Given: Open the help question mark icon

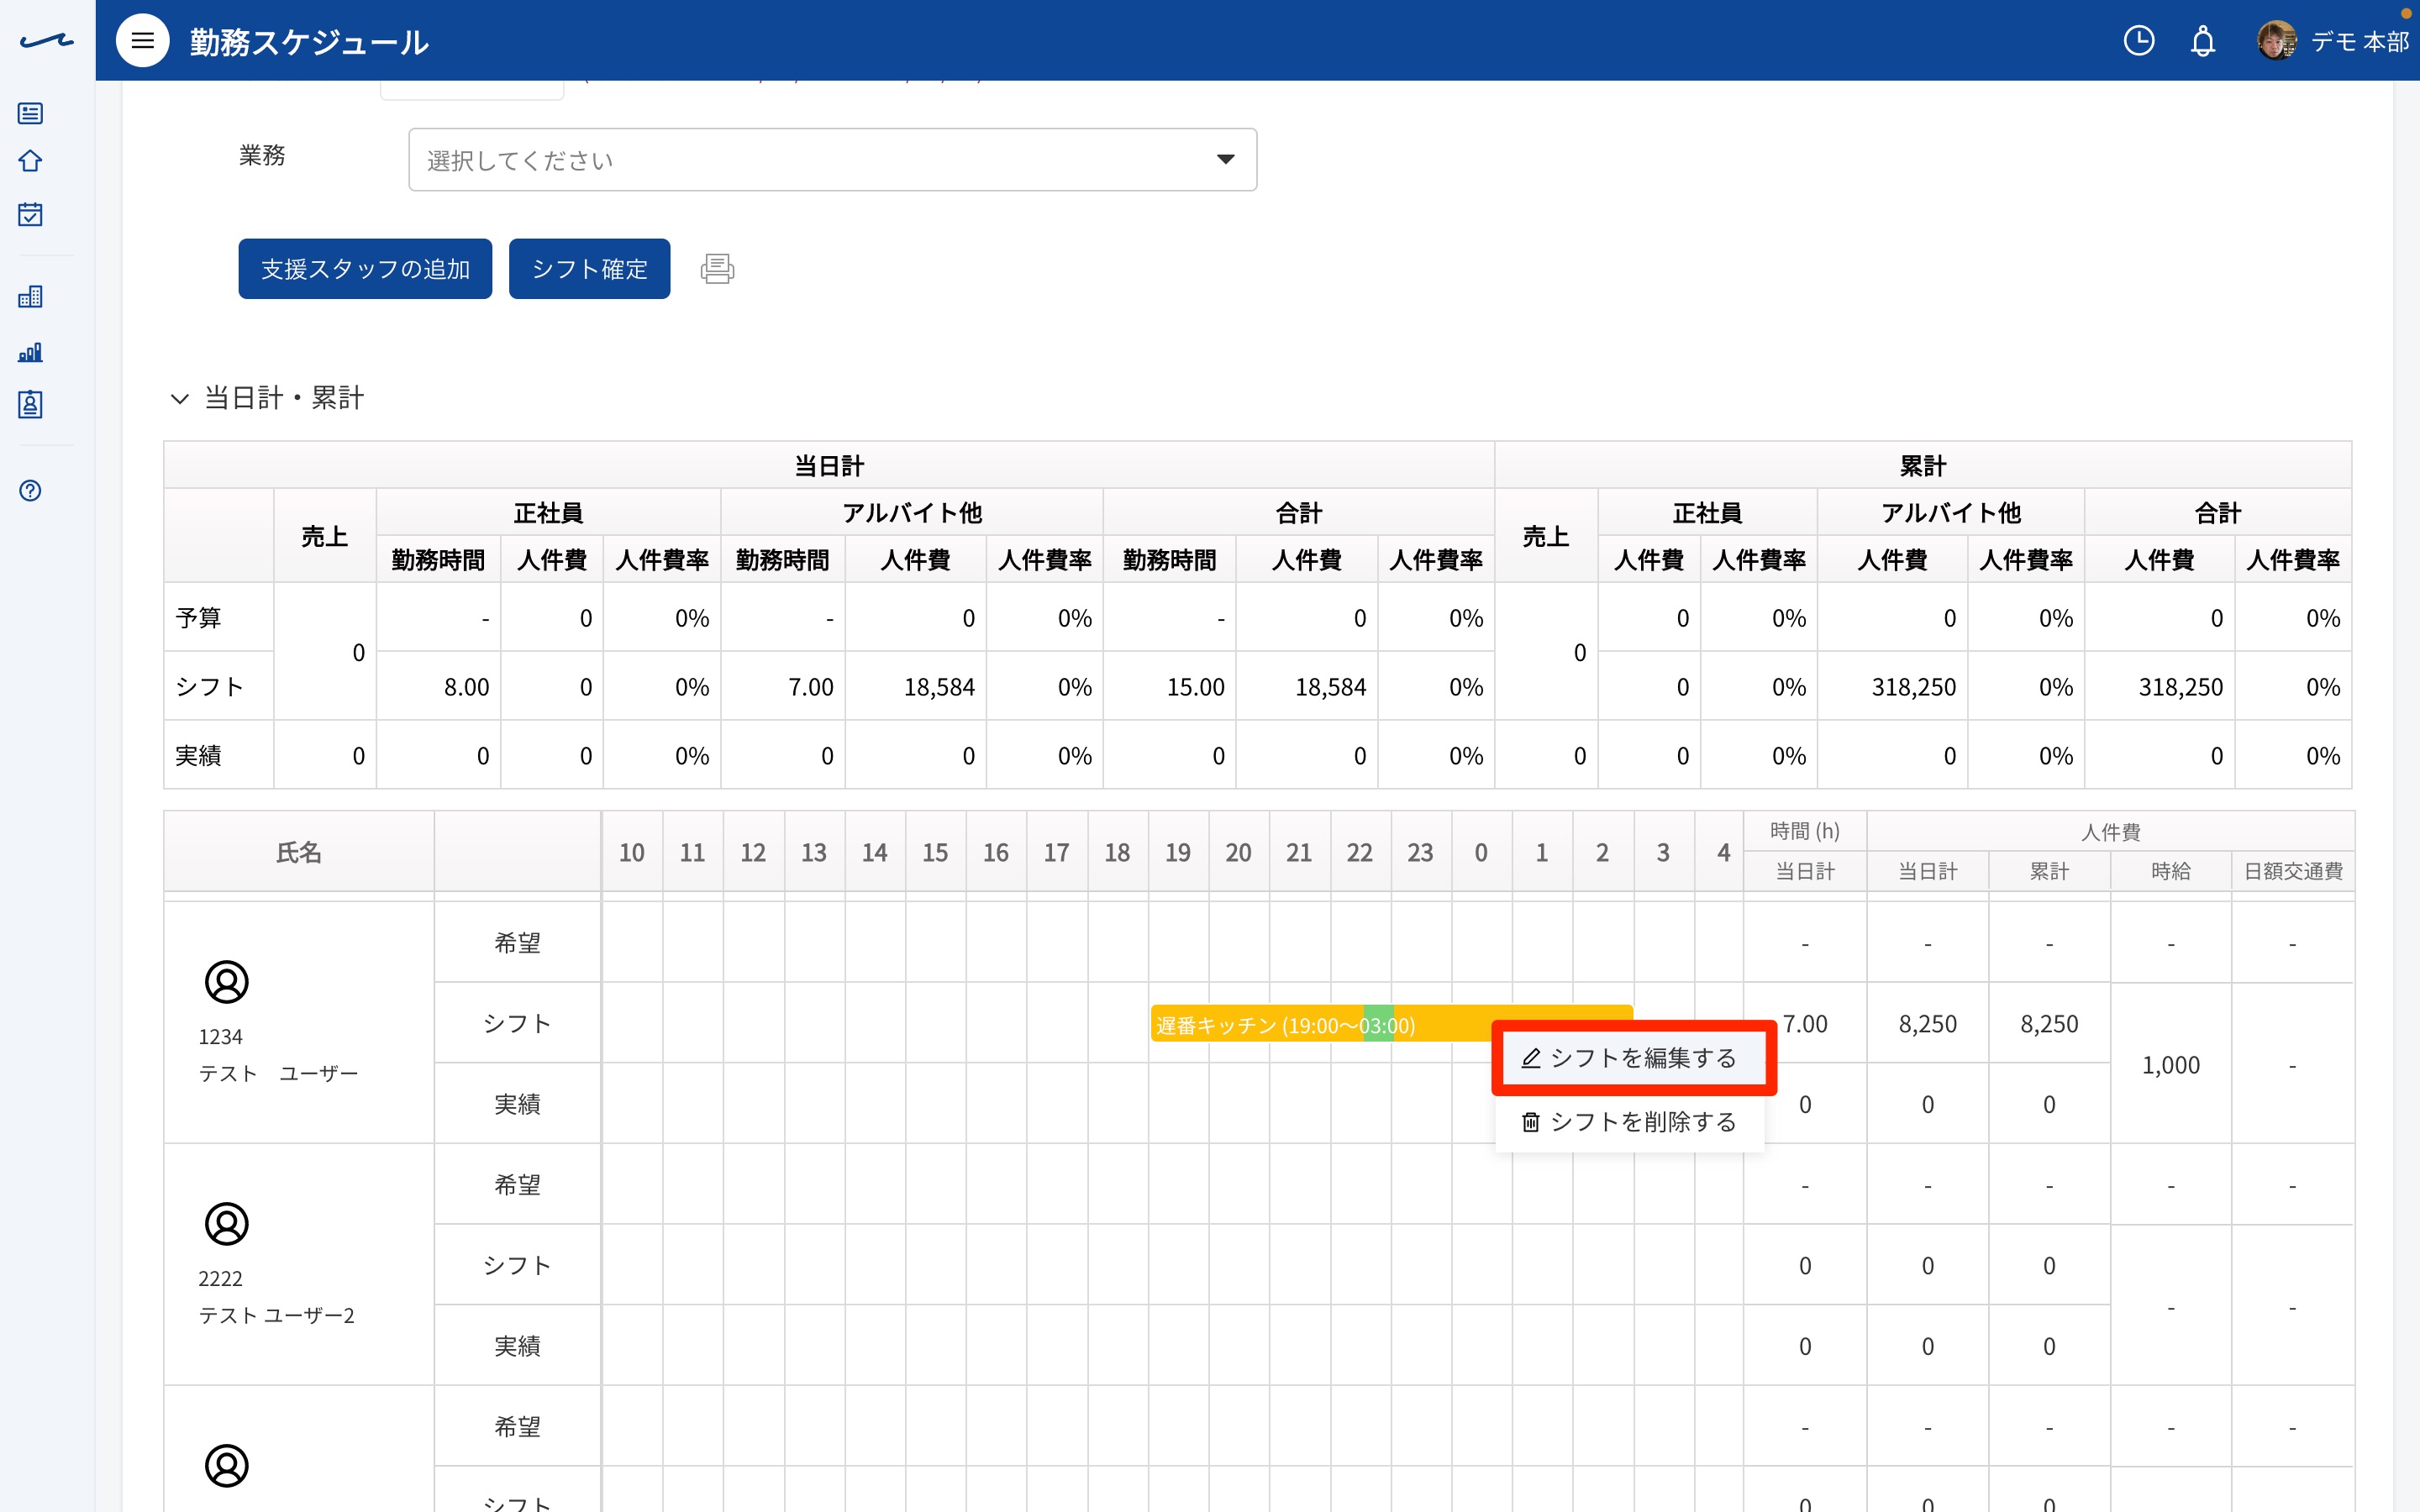Looking at the screenshot, I should pyautogui.click(x=31, y=490).
